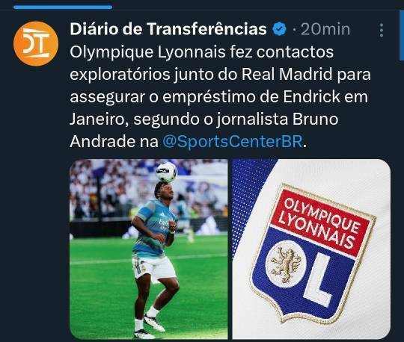Open the @SportsCenterBR mention link
Image resolution: width=404 pixels, height=342 pixels.
[x=233, y=141]
